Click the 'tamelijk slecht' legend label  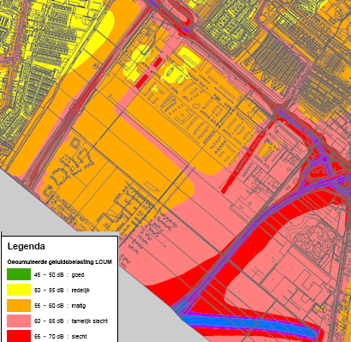click(90, 321)
